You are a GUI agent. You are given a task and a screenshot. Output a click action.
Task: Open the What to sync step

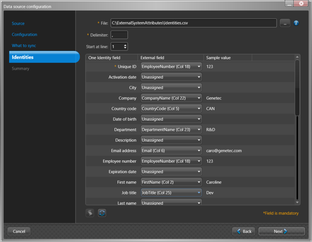click(24, 46)
